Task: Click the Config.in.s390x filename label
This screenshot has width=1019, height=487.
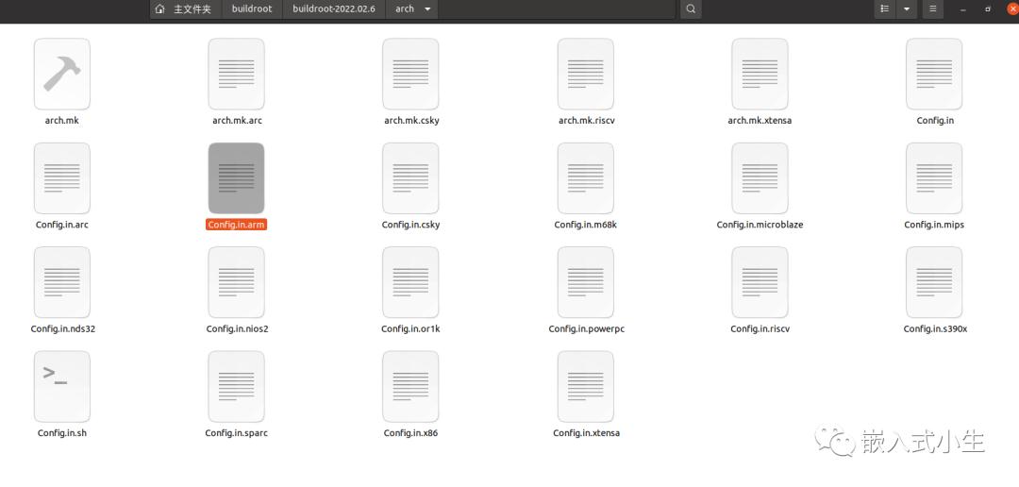Action: click(935, 328)
